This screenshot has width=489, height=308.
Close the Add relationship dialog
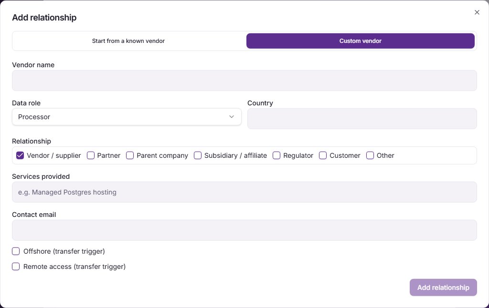point(477,12)
